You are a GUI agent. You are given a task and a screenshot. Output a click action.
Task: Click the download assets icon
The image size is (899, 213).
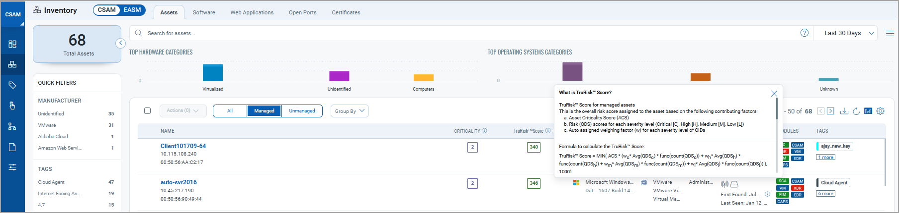click(x=844, y=111)
